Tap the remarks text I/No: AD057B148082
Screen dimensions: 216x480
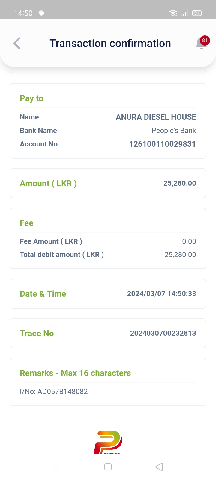pos(54,391)
